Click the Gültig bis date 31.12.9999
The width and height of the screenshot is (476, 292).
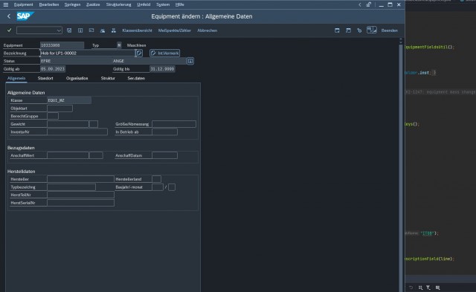(162, 69)
